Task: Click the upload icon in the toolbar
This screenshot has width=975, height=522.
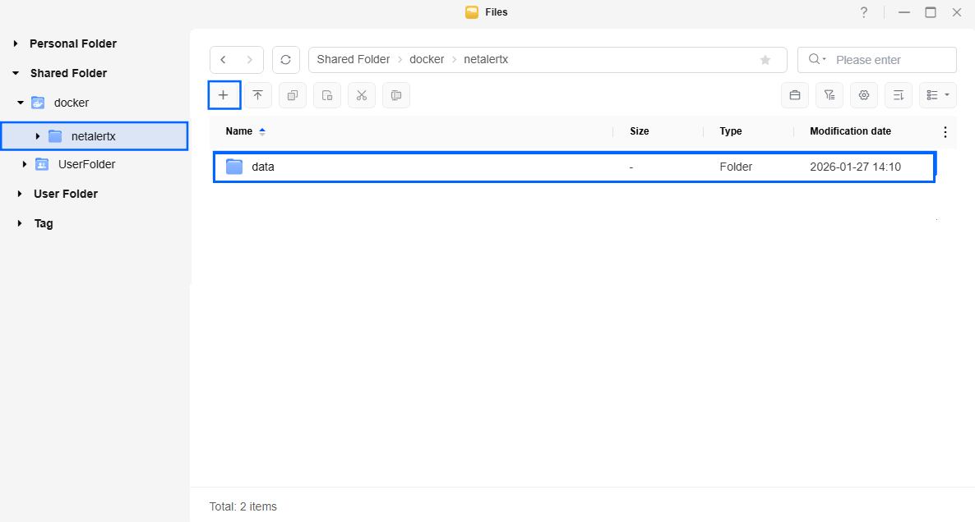Action: [x=258, y=95]
